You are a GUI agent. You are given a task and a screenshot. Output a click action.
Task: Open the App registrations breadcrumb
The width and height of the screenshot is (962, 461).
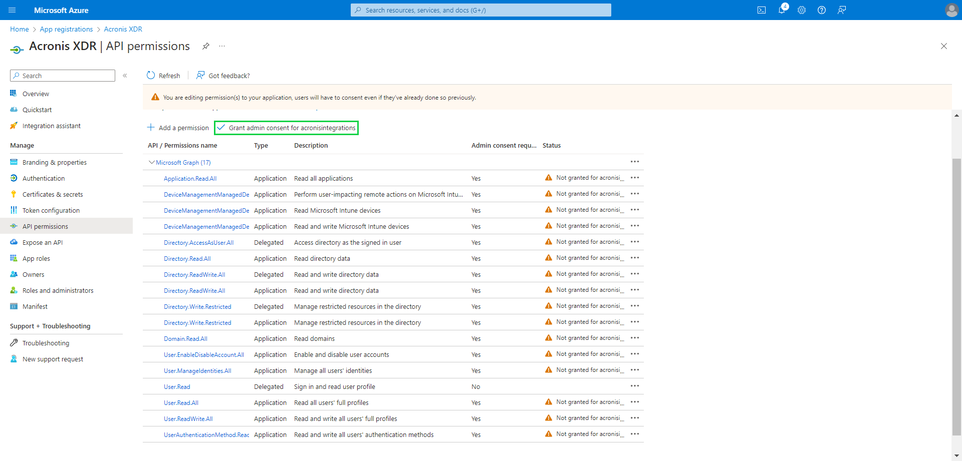[66, 29]
